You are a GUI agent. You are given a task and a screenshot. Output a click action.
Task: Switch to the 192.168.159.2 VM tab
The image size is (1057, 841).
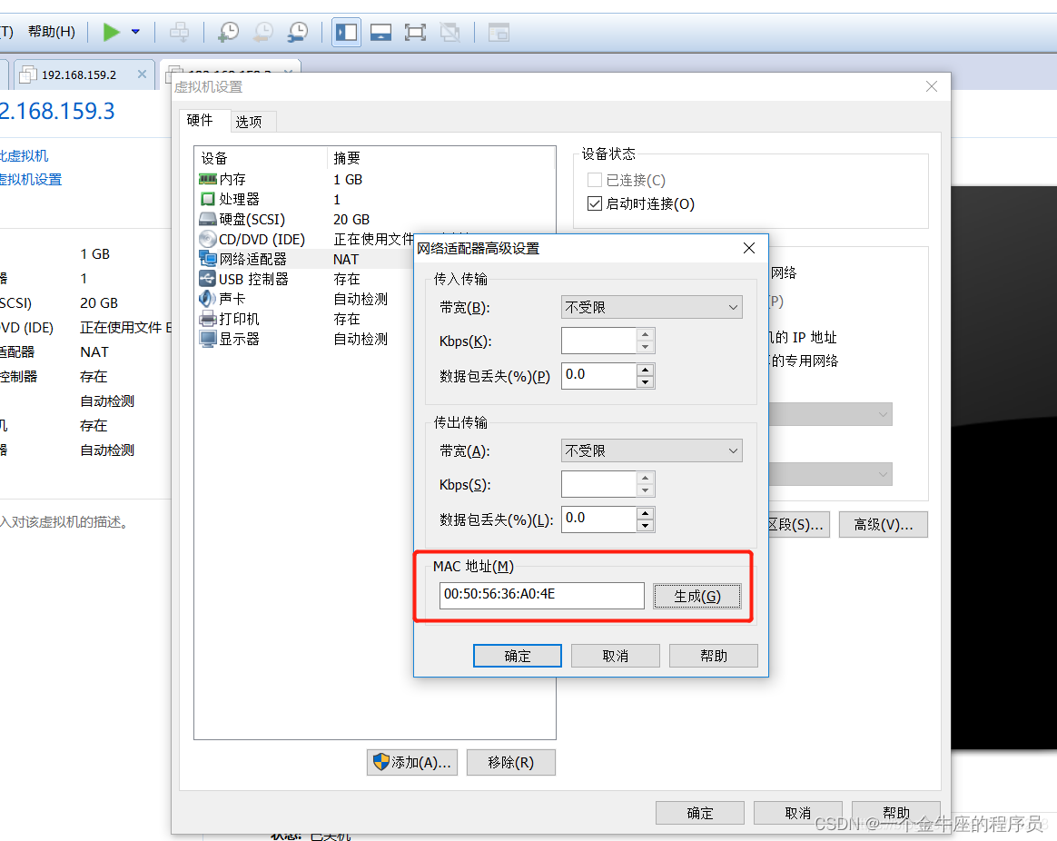[79, 74]
